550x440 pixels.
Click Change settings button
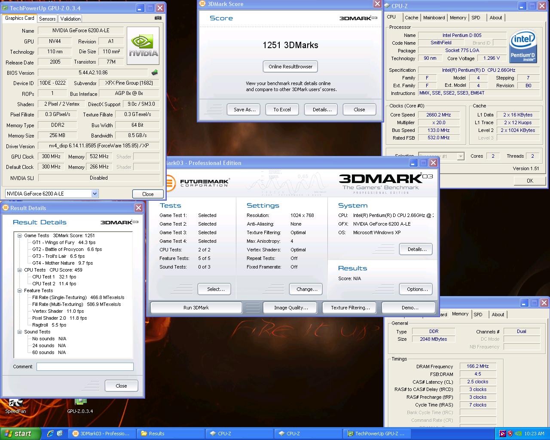307,289
